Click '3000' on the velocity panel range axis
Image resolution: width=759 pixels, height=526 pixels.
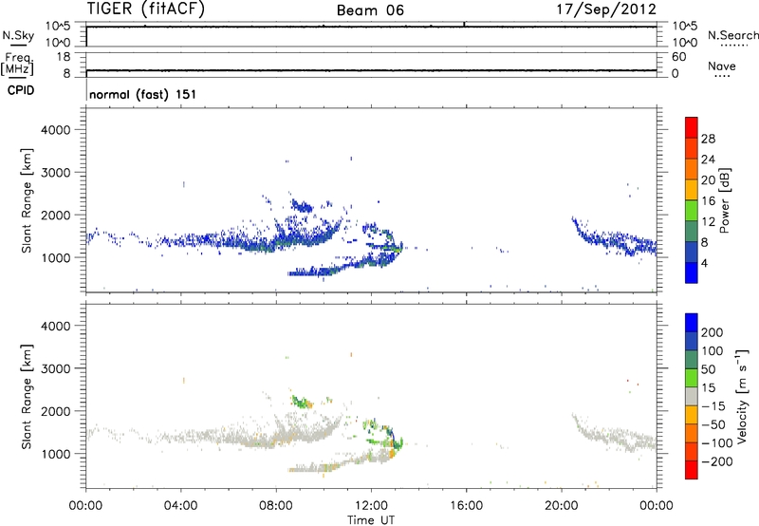click(56, 368)
